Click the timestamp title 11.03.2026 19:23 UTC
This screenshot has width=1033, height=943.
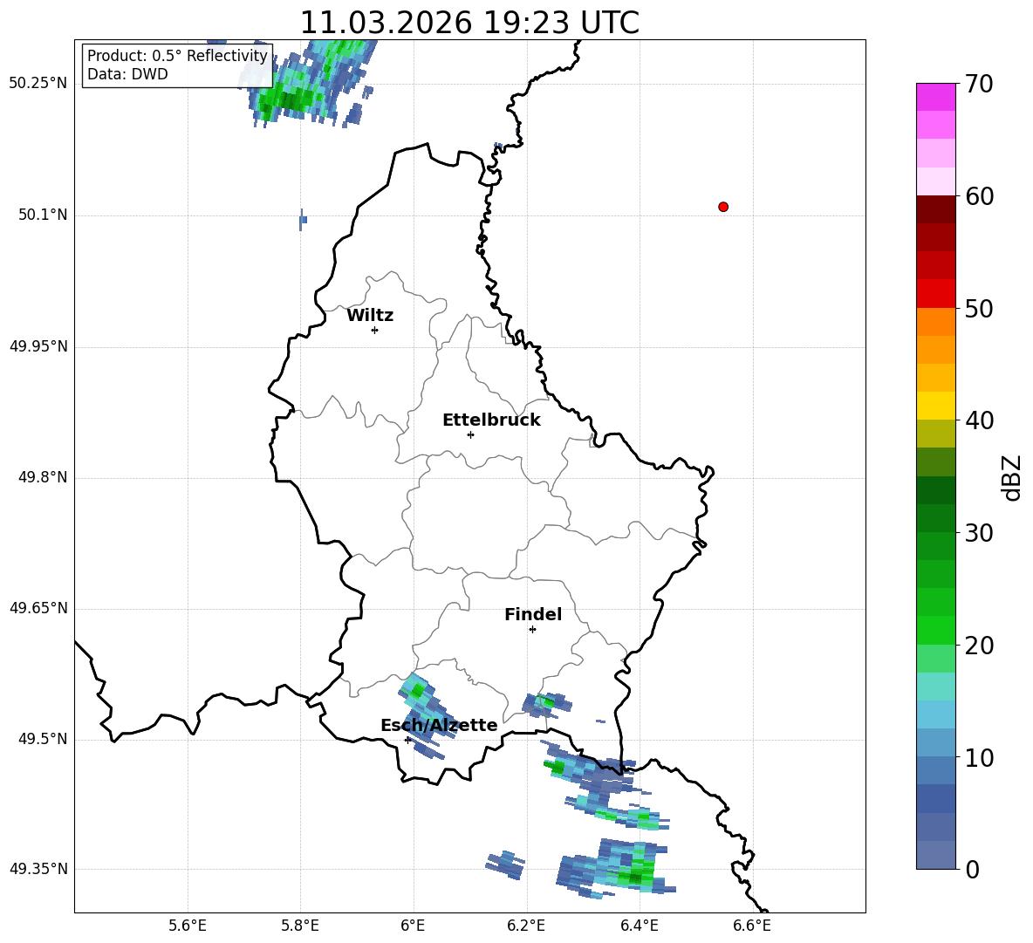click(469, 23)
